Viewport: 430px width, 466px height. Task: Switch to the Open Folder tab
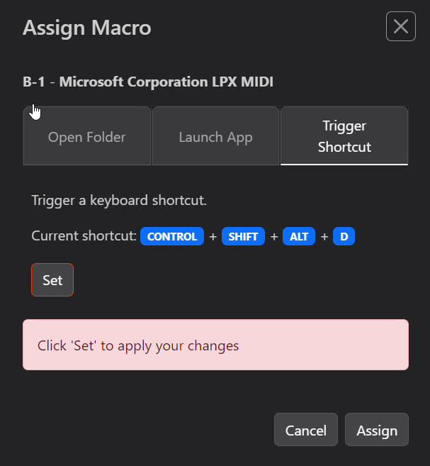pyautogui.click(x=87, y=137)
